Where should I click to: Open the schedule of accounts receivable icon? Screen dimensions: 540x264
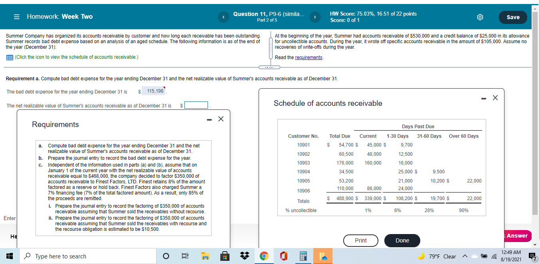click(x=10, y=57)
